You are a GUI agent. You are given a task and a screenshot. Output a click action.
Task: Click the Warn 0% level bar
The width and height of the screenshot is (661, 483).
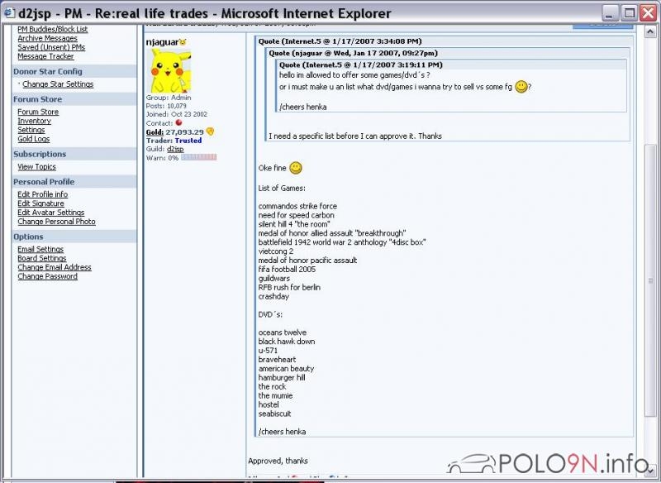click(198, 157)
